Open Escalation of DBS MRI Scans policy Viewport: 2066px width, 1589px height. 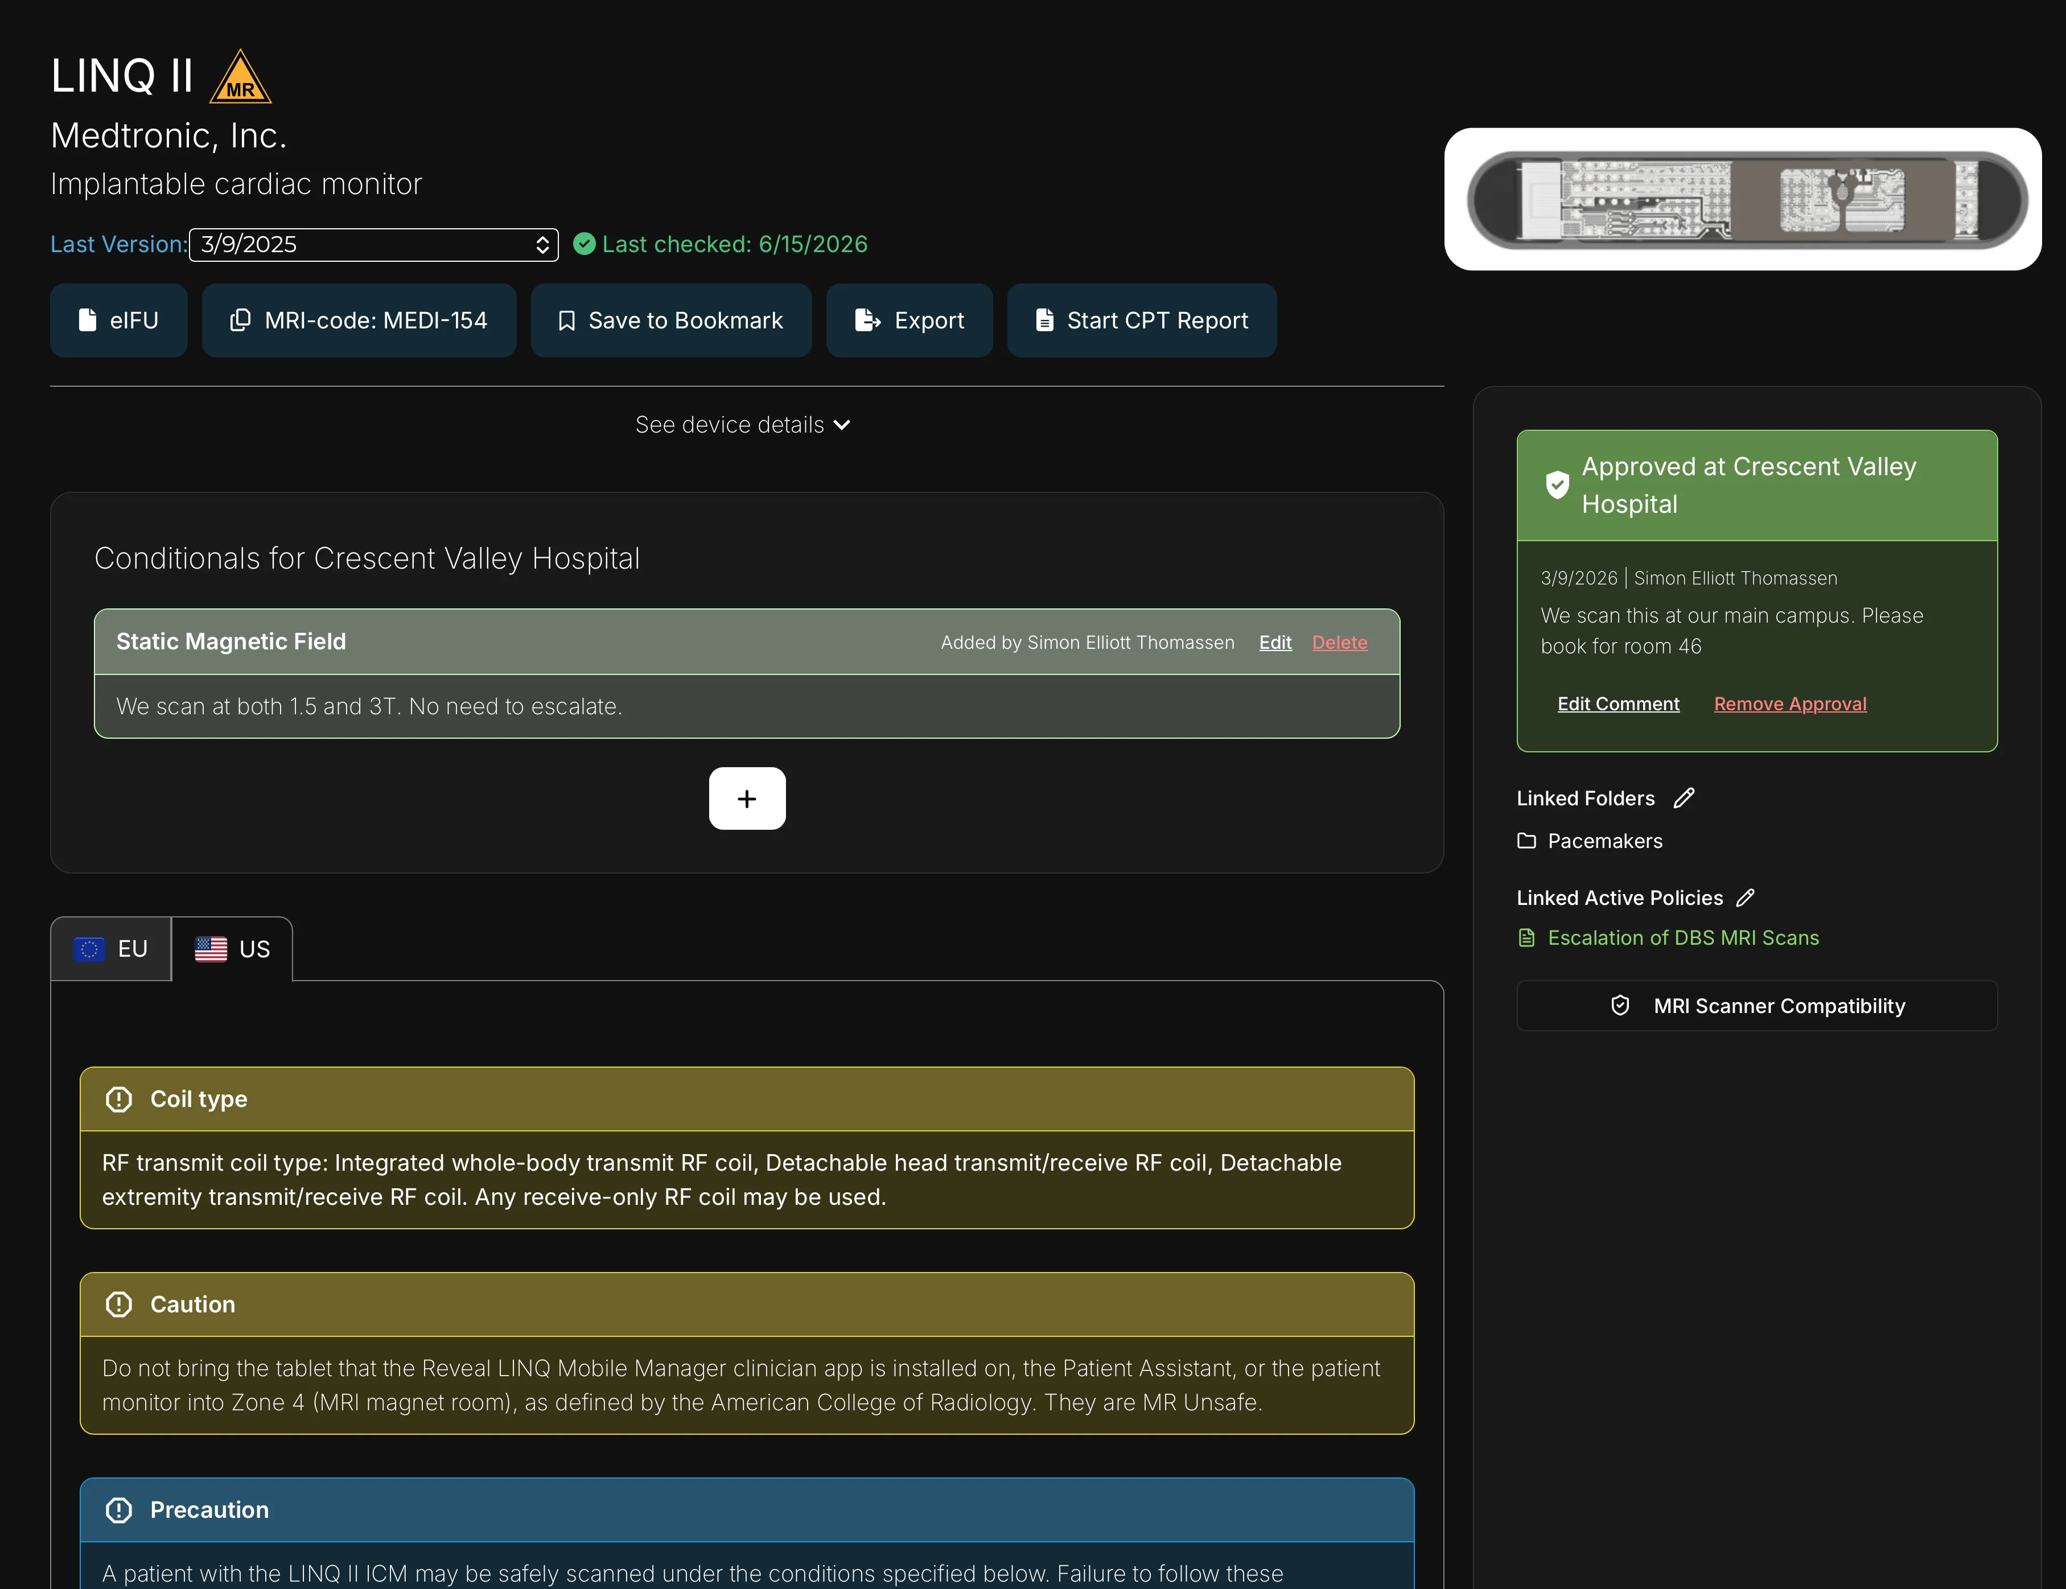coord(1668,937)
